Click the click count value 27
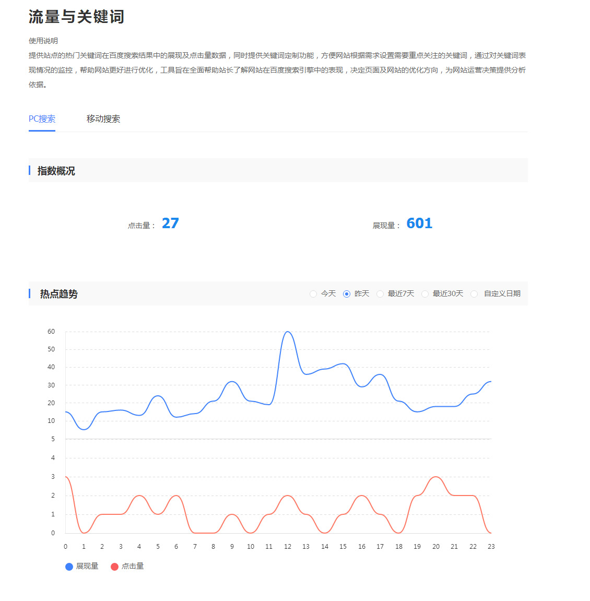Image resolution: width=590 pixels, height=601 pixels. click(170, 223)
